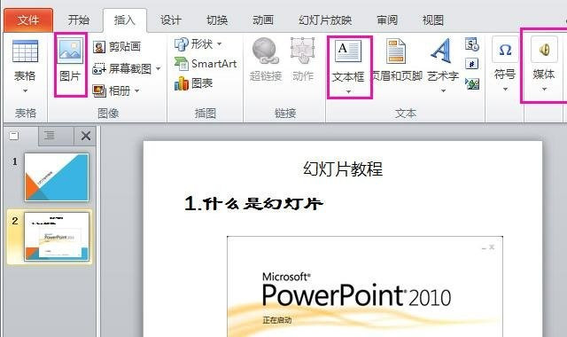Open the 动画 (Animations) tab
Image resolution: width=567 pixels, height=337 pixels.
pyautogui.click(x=263, y=20)
